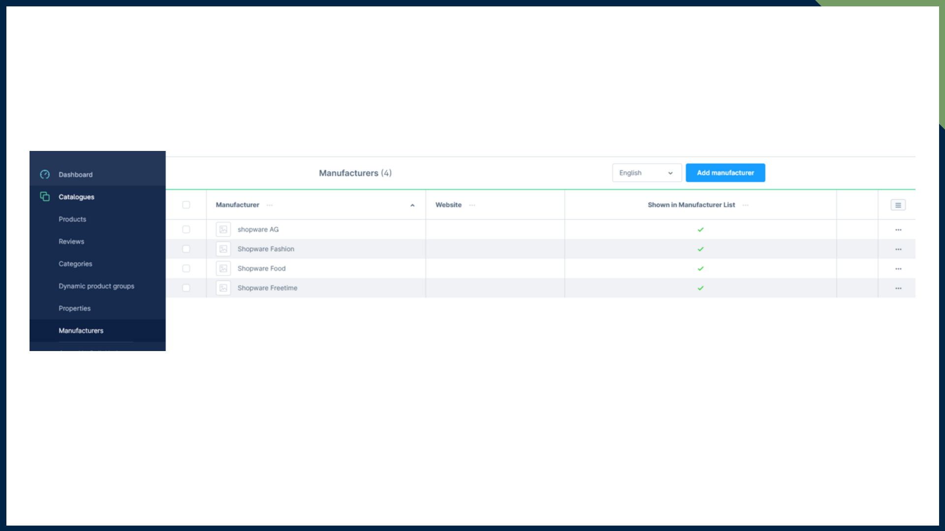This screenshot has width=945, height=531.
Task: Click the Dashboard gauge icon
Action: 45,175
